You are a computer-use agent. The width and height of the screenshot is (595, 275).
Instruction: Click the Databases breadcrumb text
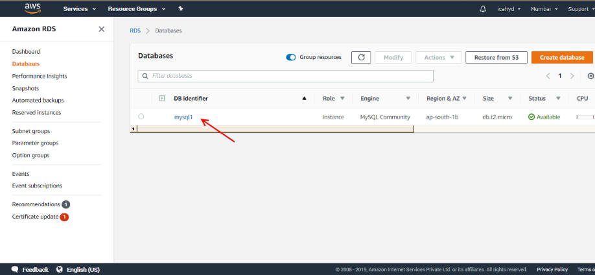pyautogui.click(x=169, y=30)
